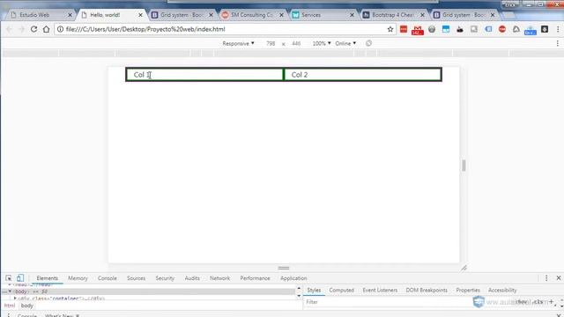Open the Application tab

point(293,278)
